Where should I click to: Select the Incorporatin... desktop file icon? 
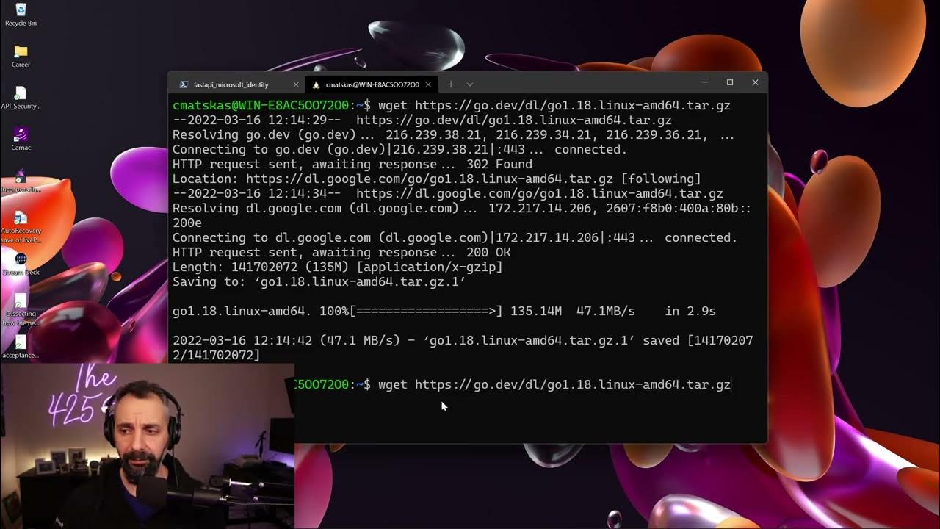point(21,181)
